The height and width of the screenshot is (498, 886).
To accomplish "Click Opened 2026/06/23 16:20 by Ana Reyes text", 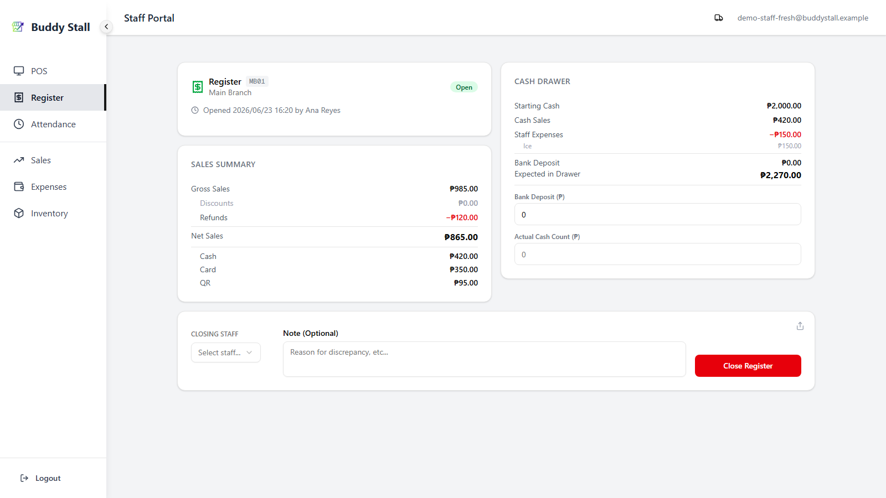I will [271, 110].
